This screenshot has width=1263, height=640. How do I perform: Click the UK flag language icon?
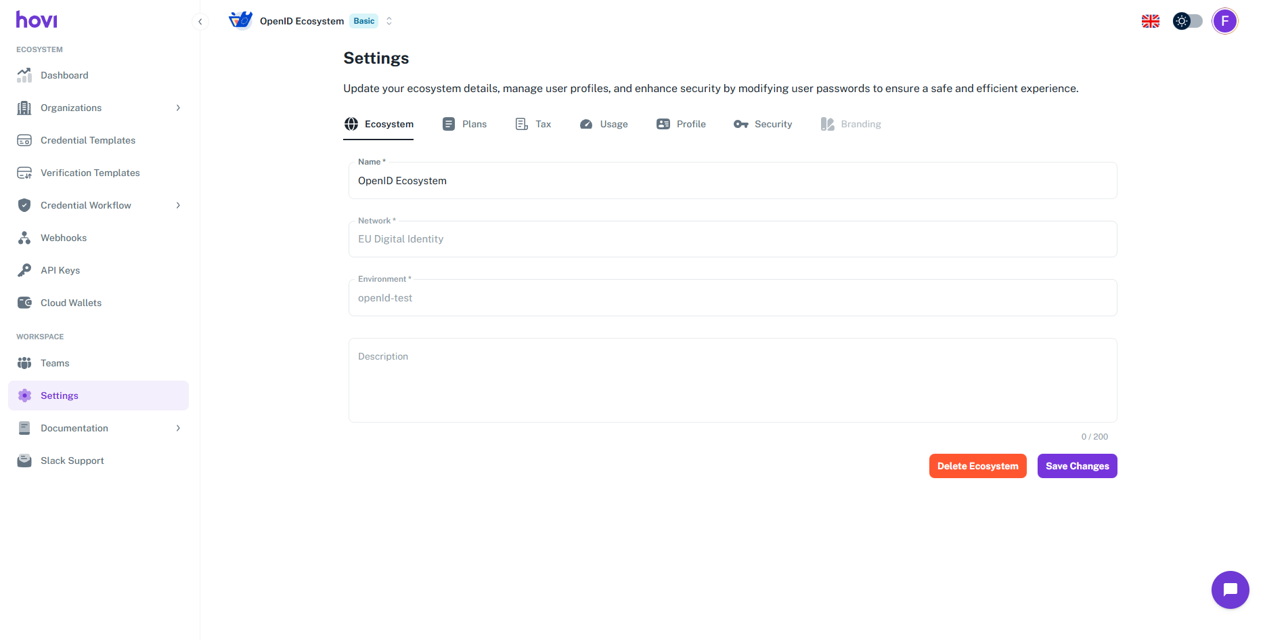point(1151,22)
